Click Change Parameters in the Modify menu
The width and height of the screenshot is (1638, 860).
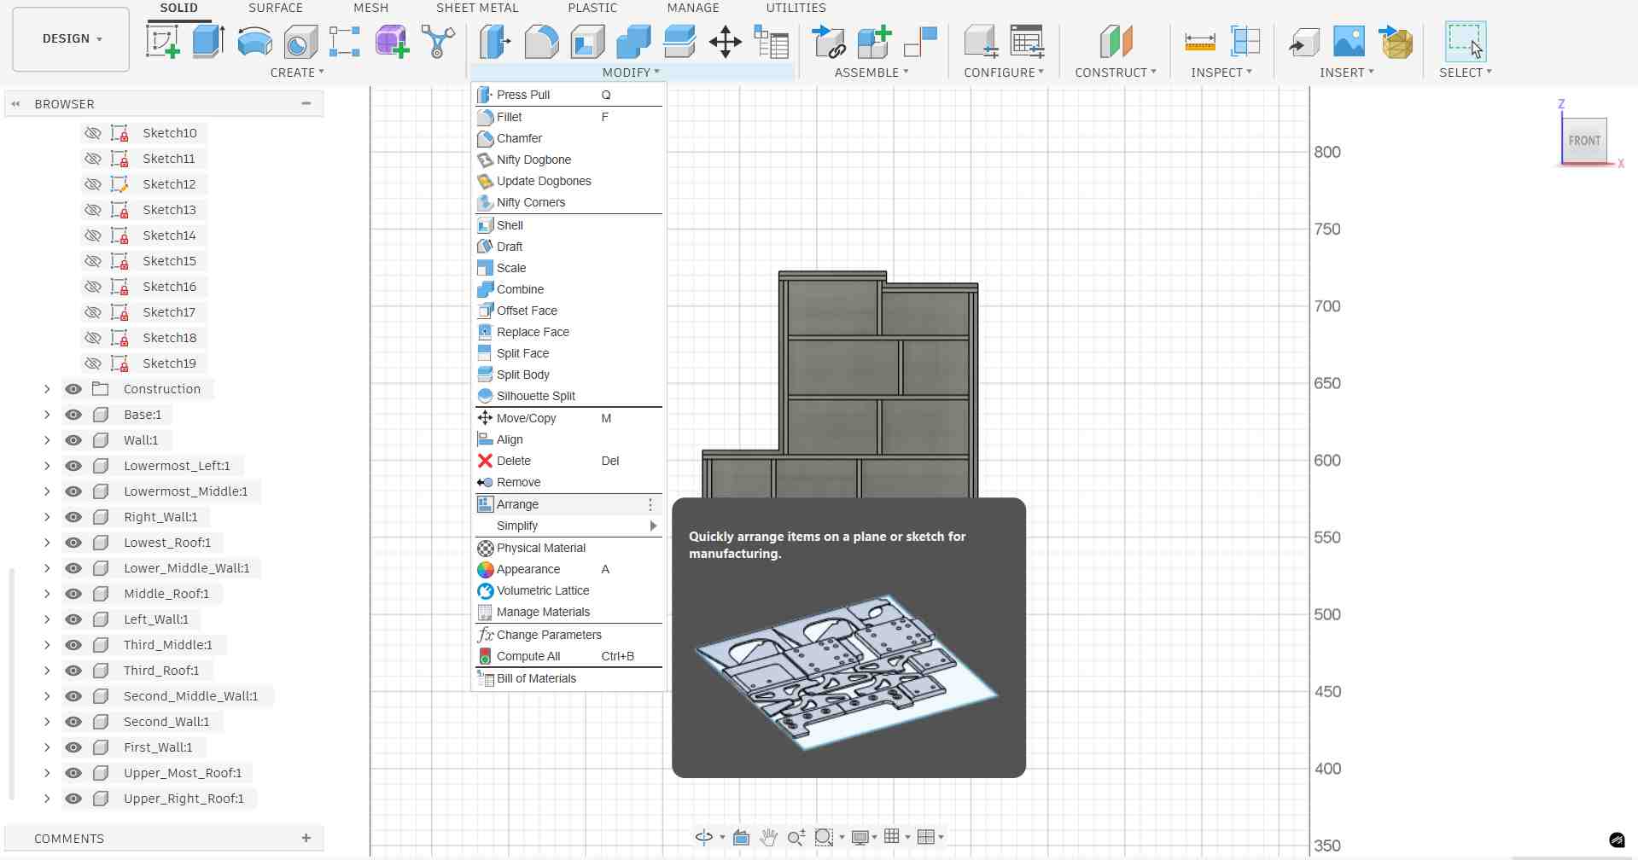pyautogui.click(x=548, y=635)
